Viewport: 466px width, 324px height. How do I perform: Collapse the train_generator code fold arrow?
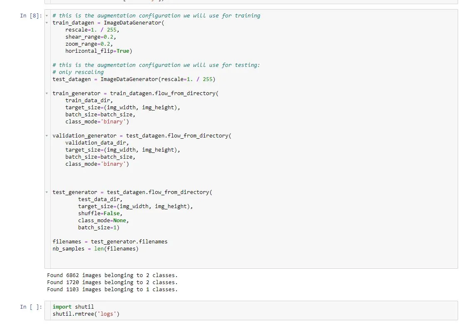(x=47, y=93)
